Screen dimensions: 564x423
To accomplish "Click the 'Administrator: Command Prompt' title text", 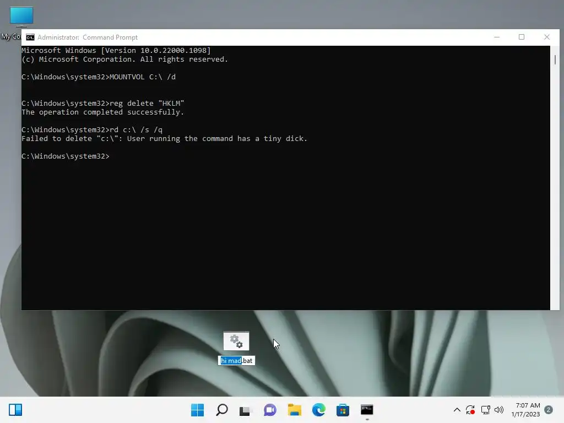I will click(x=88, y=37).
